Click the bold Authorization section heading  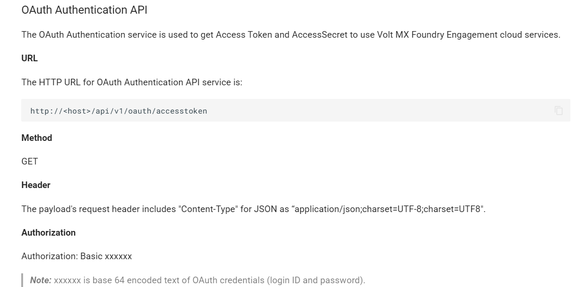(49, 232)
